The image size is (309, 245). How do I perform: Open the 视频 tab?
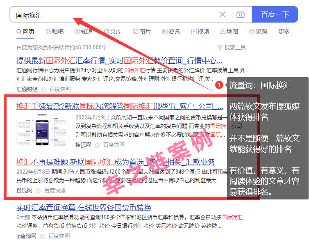[200, 32]
